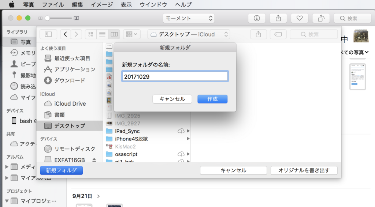Click the new folder name text field

pos(175,76)
